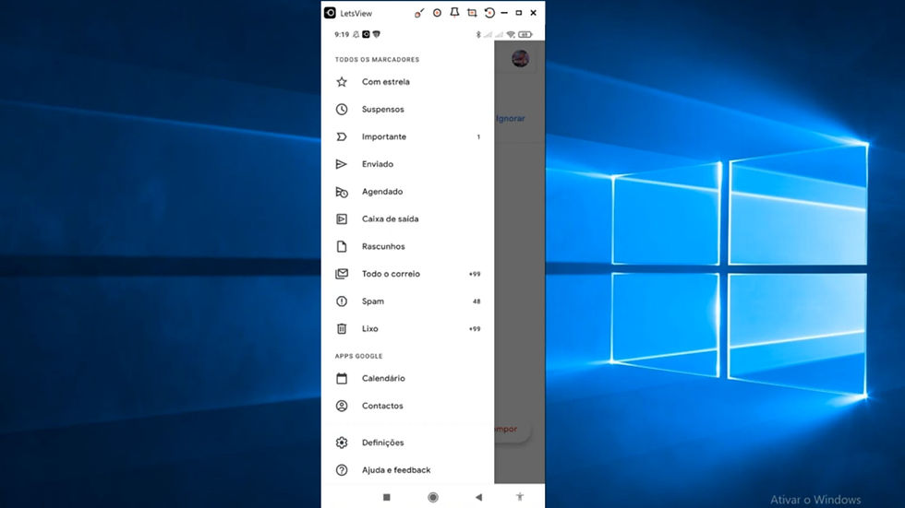Image resolution: width=905 pixels, height=508 pixels.
Task: Open Caixa de saída from the menu
Action: point(407,219)
